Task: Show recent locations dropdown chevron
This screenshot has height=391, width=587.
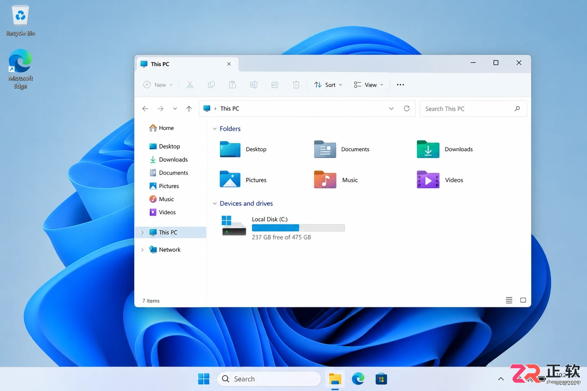Action: 175,108
